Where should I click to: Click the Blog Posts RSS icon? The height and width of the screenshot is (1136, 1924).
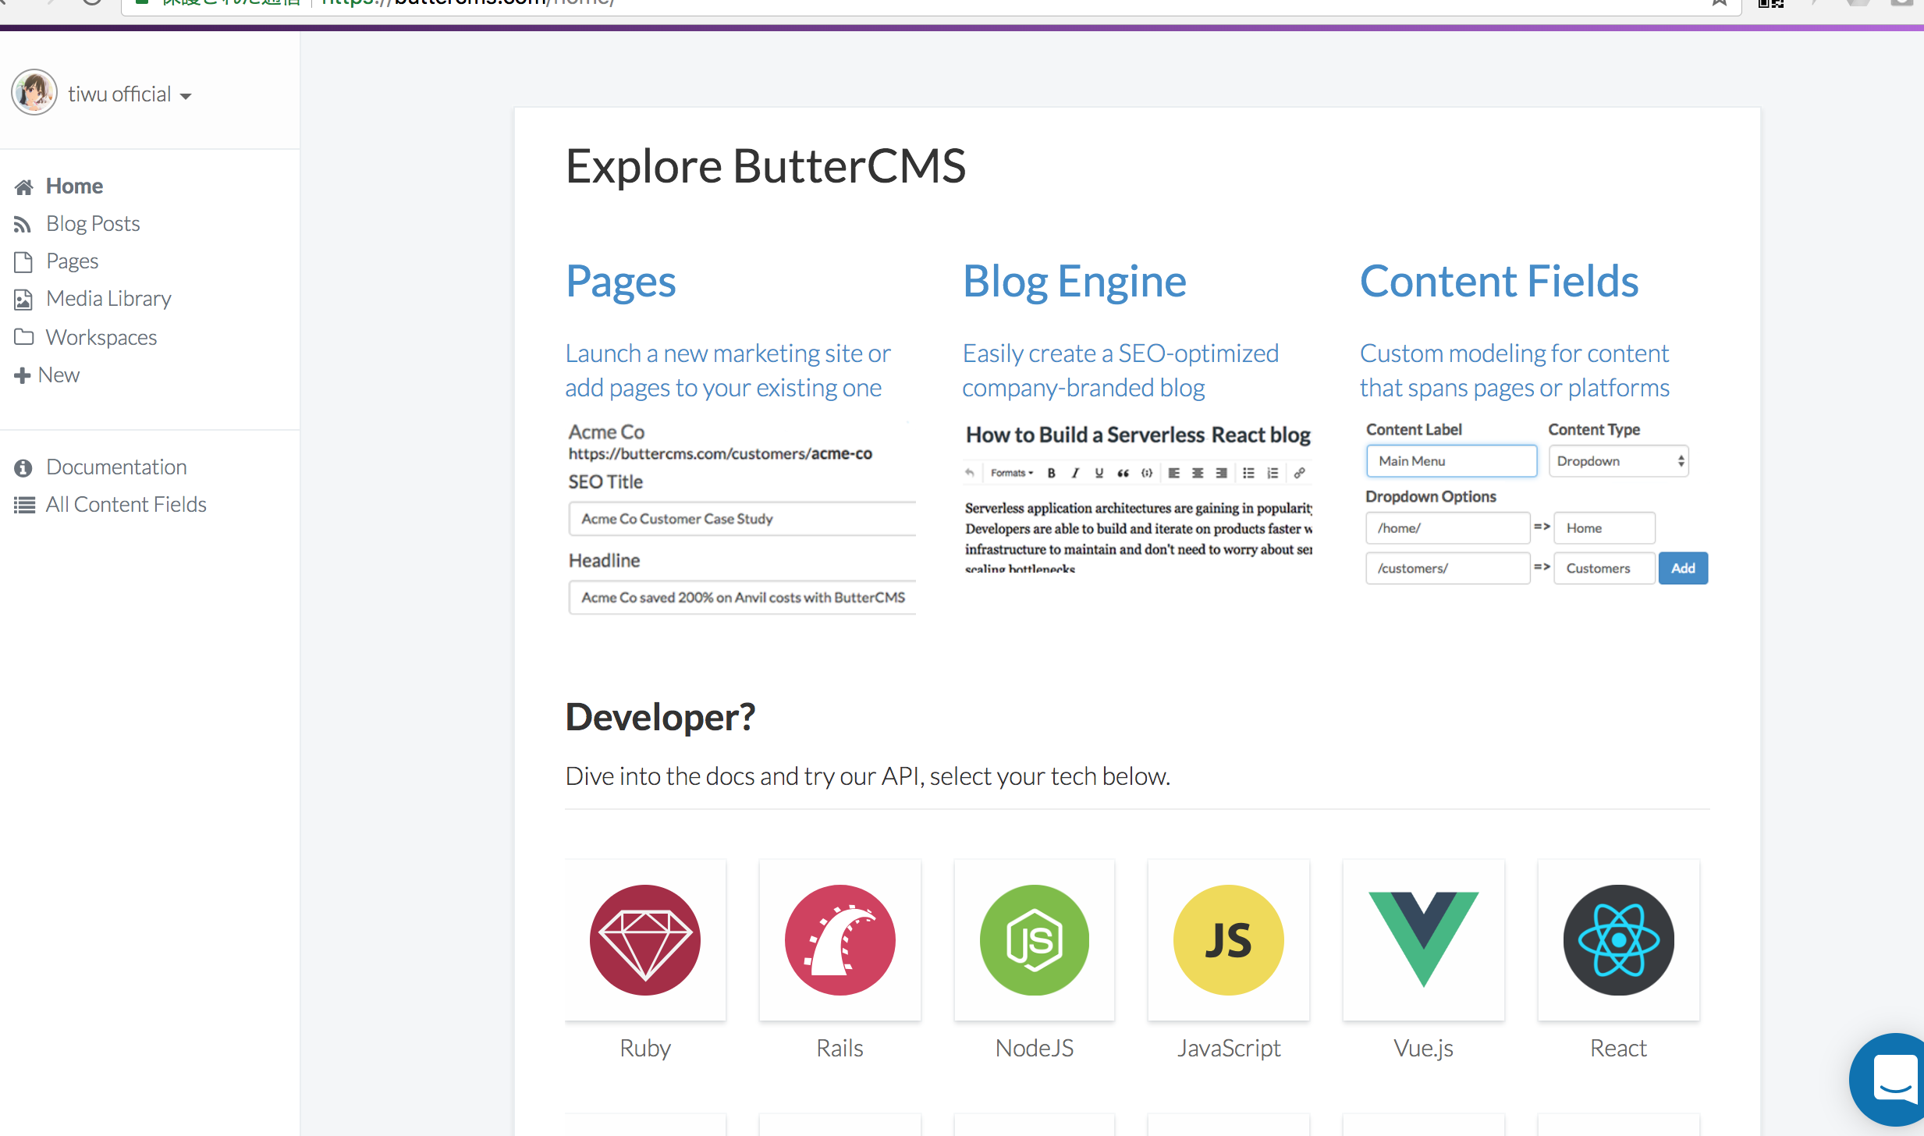(x=23, y=225)
